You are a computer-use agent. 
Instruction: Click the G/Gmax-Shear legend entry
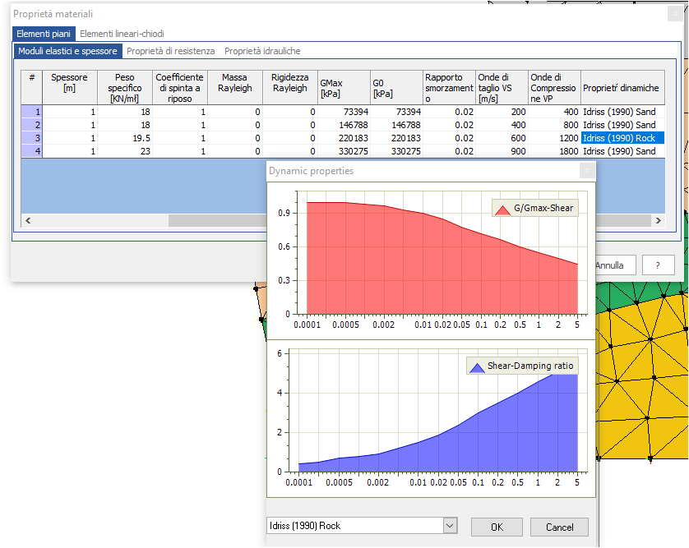(x=534, y=208)
